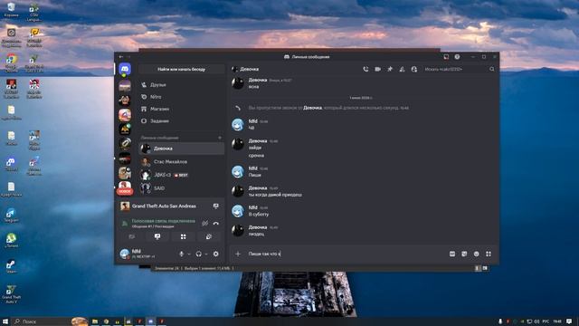579x326 pixels.
Task: Click Девочка avatar on message 'зайди'
Action: [238, 144]
